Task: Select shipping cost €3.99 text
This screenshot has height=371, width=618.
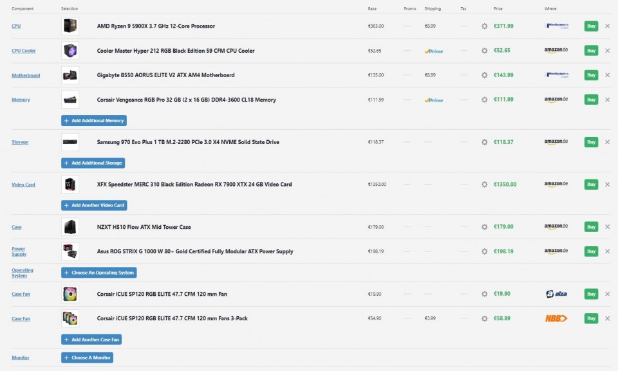Action: pos(430,318)
